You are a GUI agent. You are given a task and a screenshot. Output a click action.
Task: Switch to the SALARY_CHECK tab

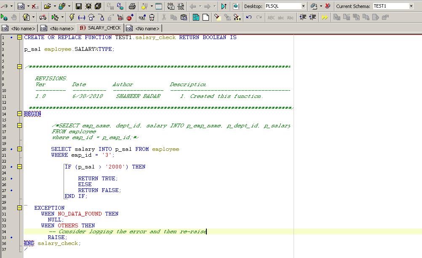[x=100, y=28]
